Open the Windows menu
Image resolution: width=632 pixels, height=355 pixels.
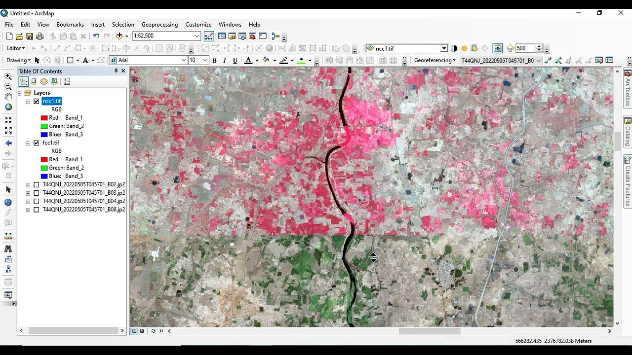(x=230, y=25)
